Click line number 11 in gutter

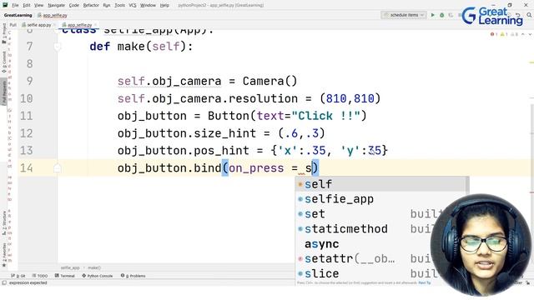point(27,116)
